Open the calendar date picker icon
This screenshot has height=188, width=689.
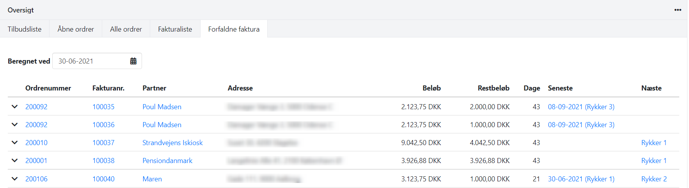(x=133, y=61)
